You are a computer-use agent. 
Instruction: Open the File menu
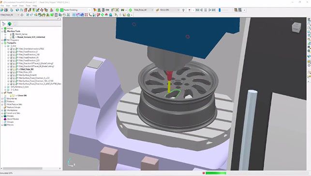[2, 6]
